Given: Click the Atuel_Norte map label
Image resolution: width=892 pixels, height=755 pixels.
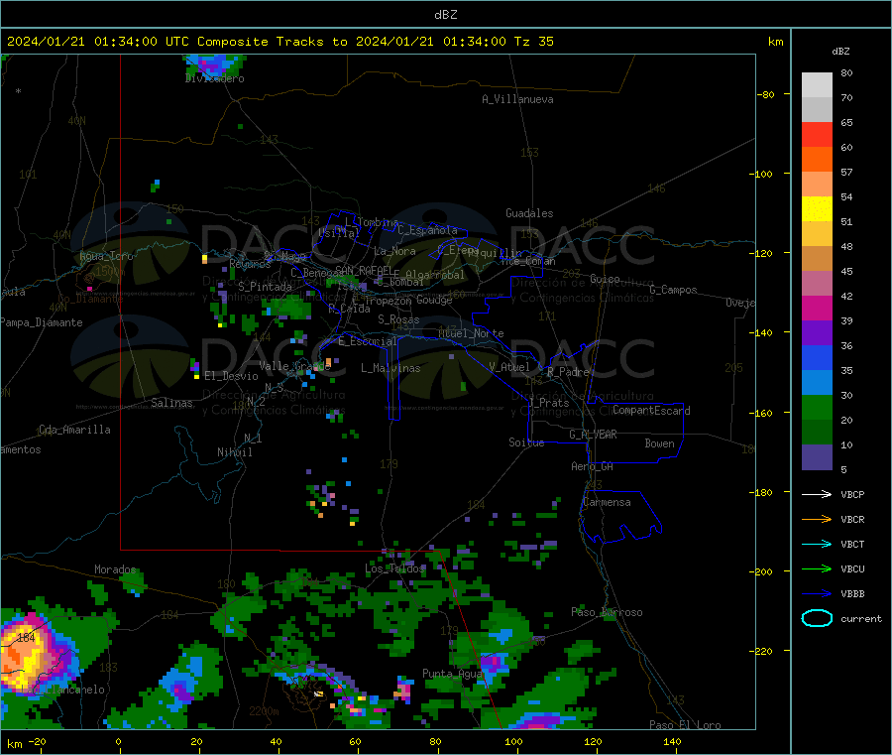Looking at the screenshot, I should [471, 333].
